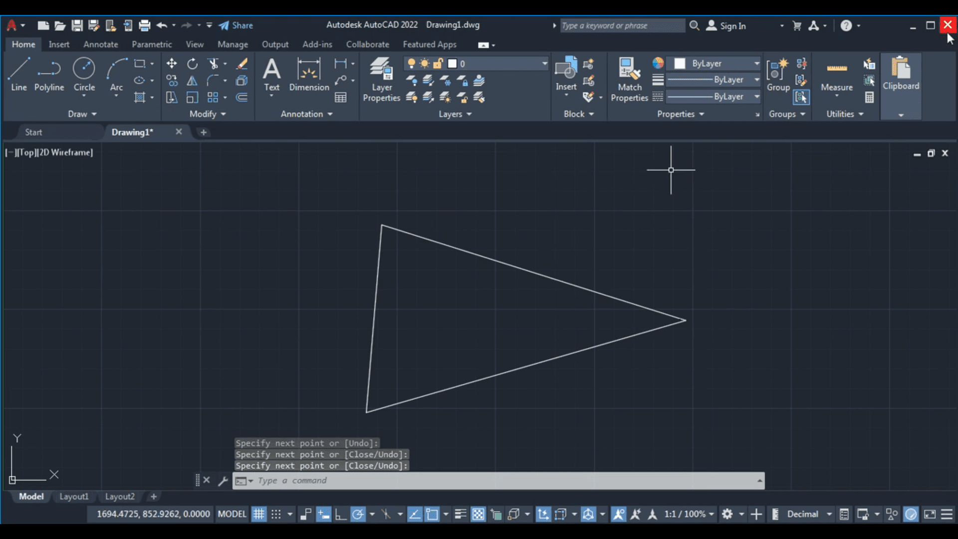Activate the Move tool
The width and height of the screenshot is (958, 539).
[171, 63]
